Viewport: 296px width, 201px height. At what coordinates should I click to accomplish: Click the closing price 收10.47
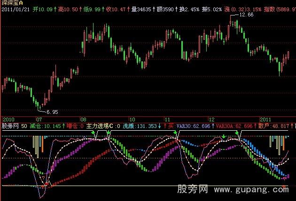[116, 9]
